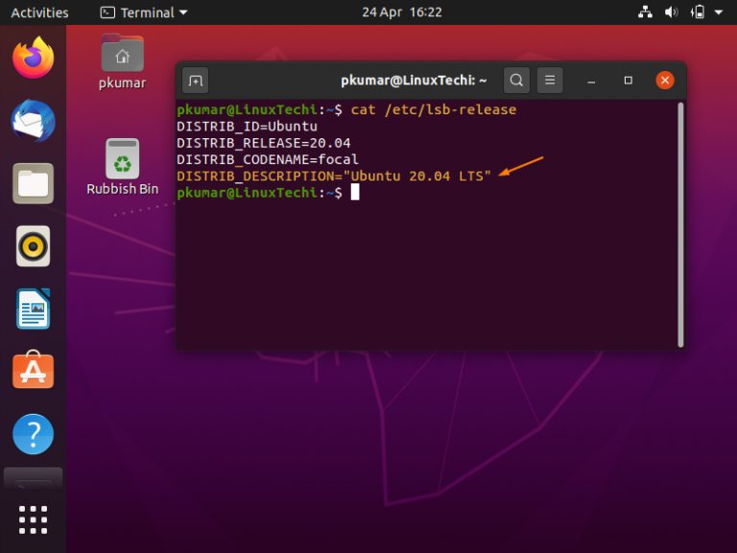
Task: Click the terminal vertical scrollbar
Action: (680, 223)
